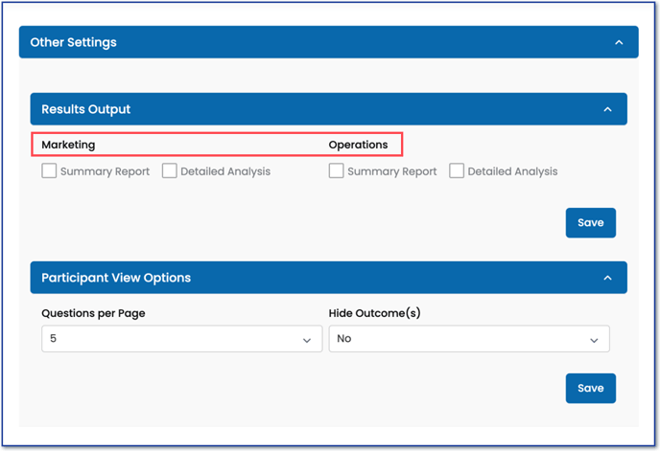Click the Hide Outcome(s) label
The width and height of the screenshot is (660, 451).
click(375, 313)
